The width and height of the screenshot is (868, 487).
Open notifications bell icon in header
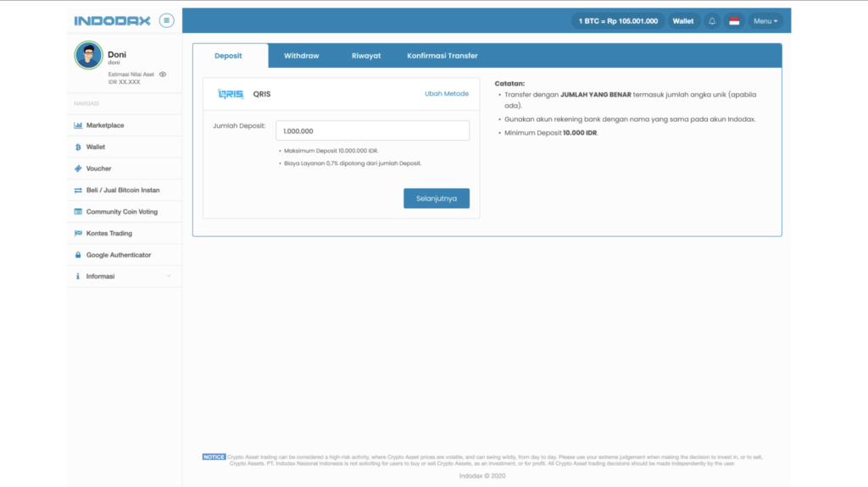[712, 21]
